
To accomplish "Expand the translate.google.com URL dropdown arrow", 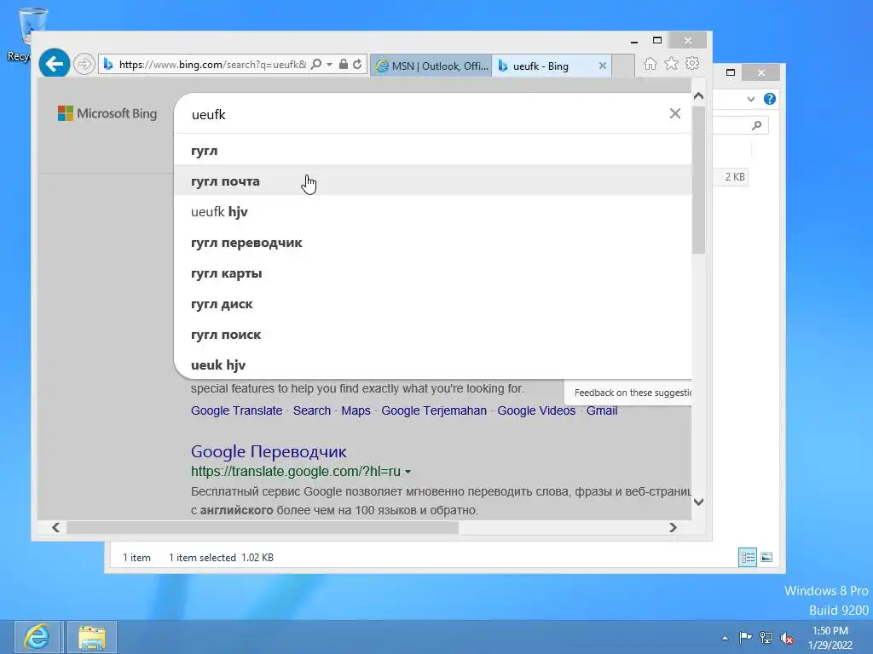I will point(408,472).
